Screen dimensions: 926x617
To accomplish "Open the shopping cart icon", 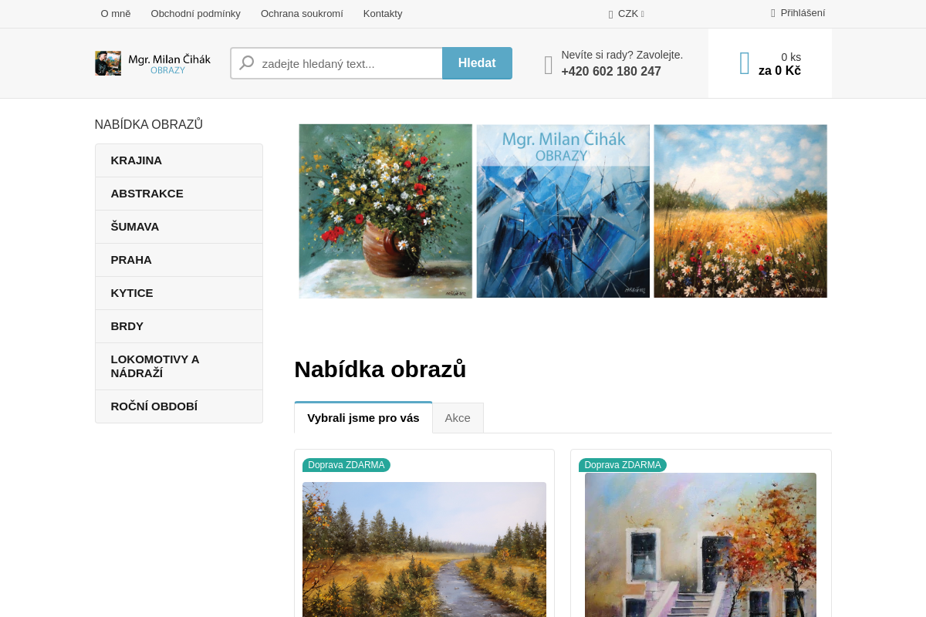I will (x=745, y=63).
